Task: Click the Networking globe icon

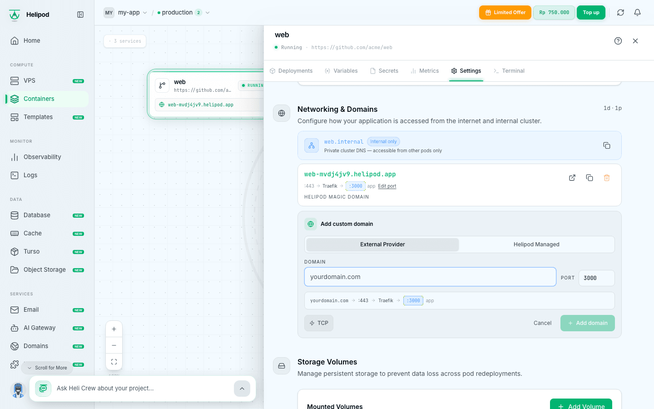Action: coord(282,113)
